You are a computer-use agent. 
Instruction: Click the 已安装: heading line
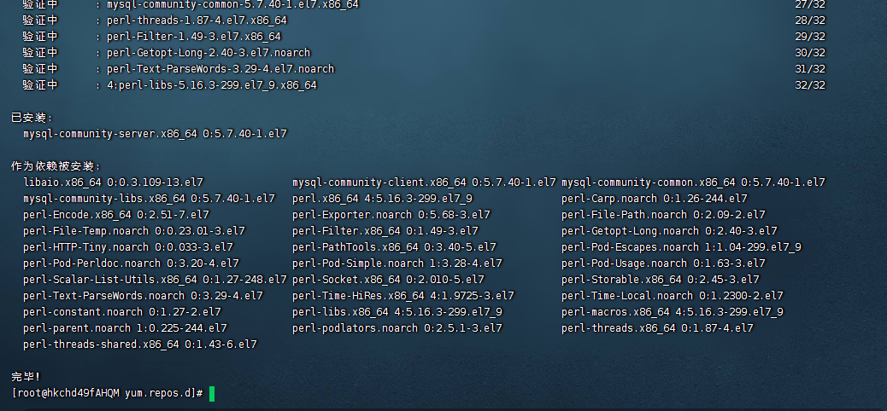(32, 118)
